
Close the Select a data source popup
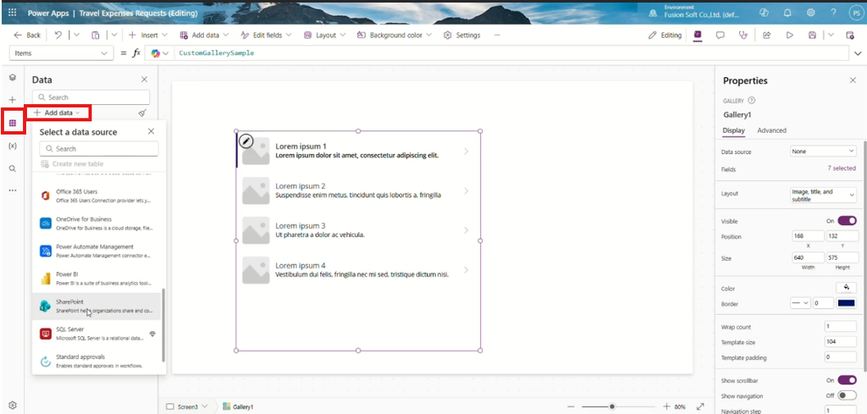(151, 131)
